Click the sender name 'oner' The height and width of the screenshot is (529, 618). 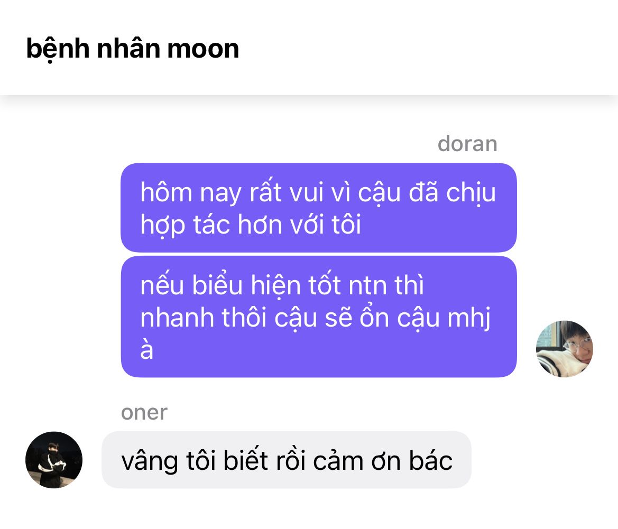tap(144, 413)
